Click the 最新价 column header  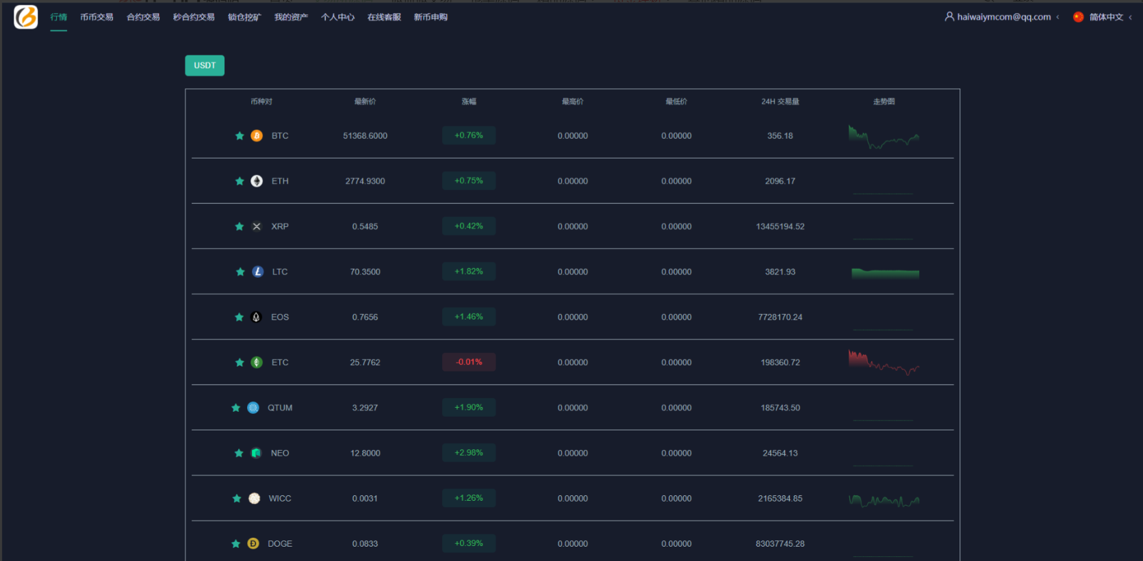365,101
